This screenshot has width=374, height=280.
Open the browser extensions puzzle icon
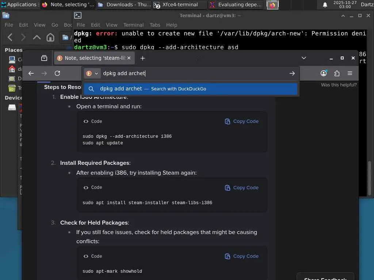337,73
